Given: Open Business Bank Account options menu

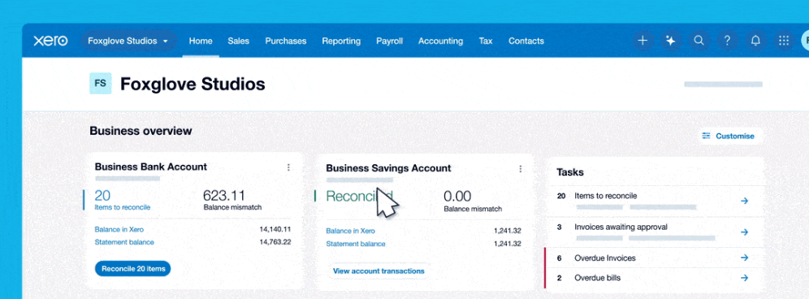Looking at the screenshot, I should [288, 167].
